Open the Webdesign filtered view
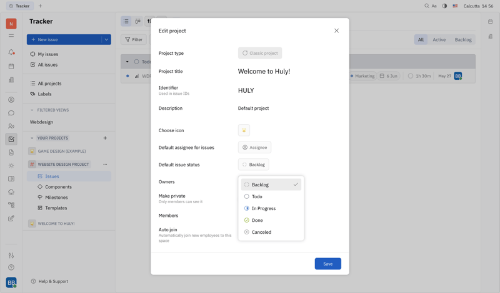The width and height of the screenshot is (500, 293). (41, 122)
